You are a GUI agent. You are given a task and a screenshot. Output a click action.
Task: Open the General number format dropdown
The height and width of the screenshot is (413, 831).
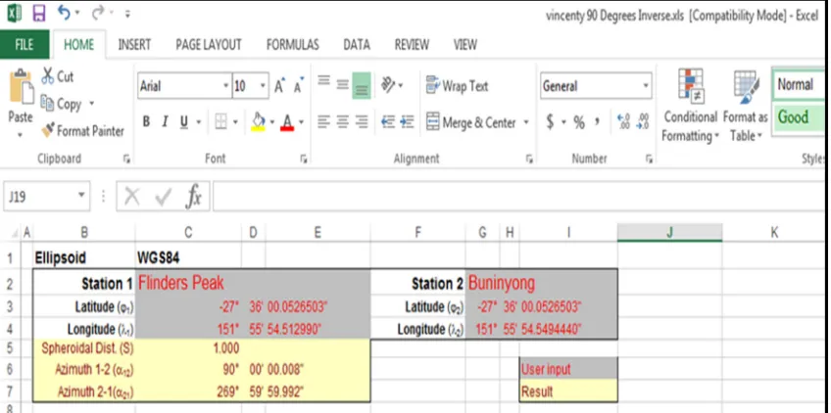tap(646, 86)
